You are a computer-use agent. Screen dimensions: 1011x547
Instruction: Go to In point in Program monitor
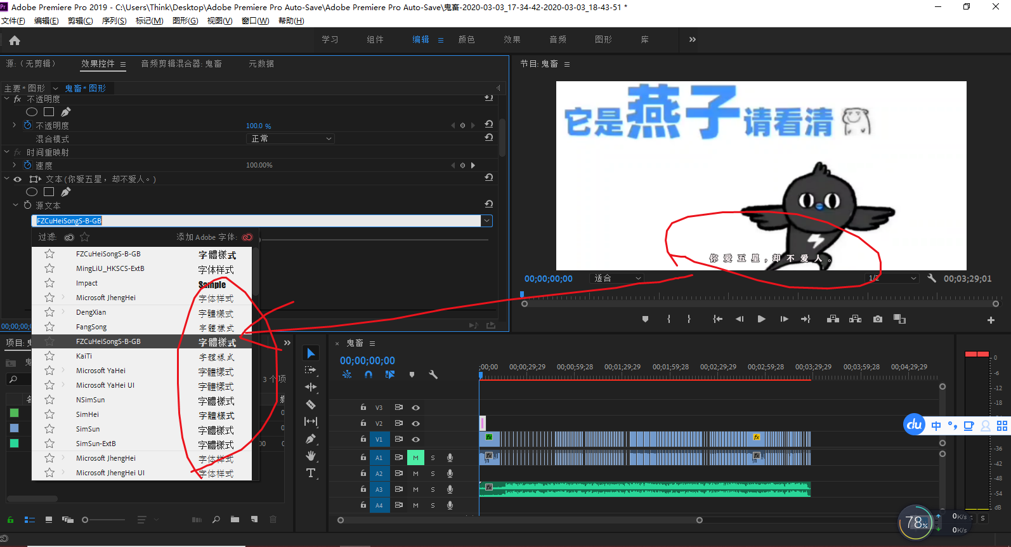(x=717, y=319)
